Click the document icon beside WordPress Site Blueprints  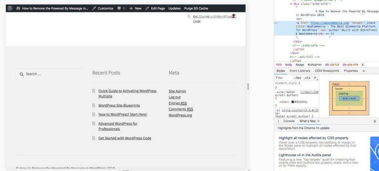(94, 105)
